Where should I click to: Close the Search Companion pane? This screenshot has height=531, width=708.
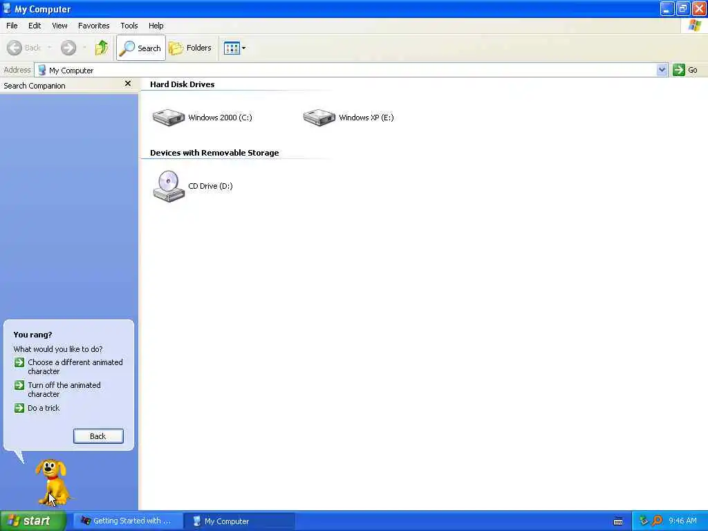click(x=128, y=84)
